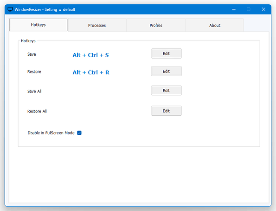
Task: Edit the Save hotkey
Action: point(167,53)
